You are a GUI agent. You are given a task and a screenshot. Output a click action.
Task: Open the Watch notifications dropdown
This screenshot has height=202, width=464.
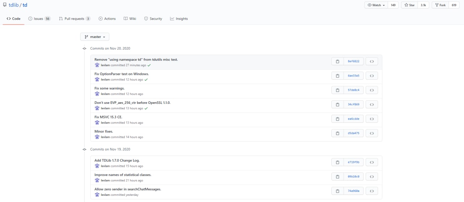pos(376,5)
